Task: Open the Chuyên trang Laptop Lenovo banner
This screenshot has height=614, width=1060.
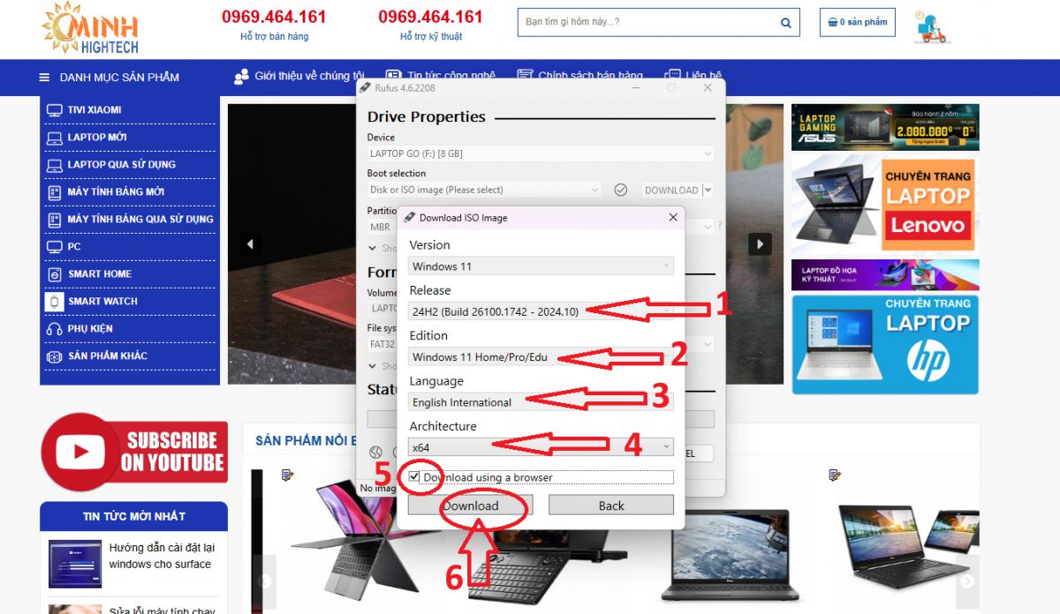Action: pos(885,204)
